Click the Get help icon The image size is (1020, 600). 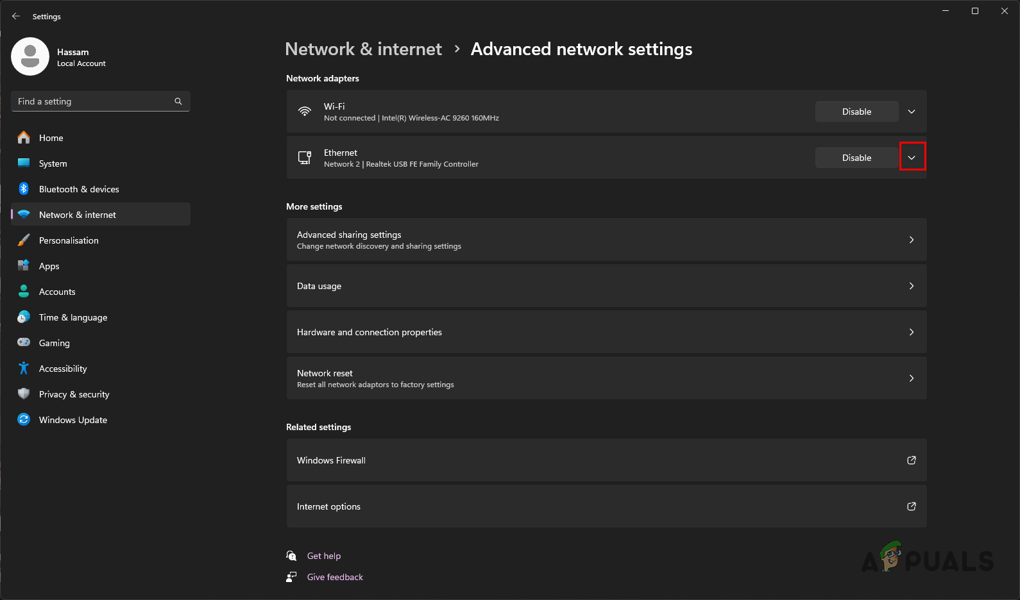(291, 555)
